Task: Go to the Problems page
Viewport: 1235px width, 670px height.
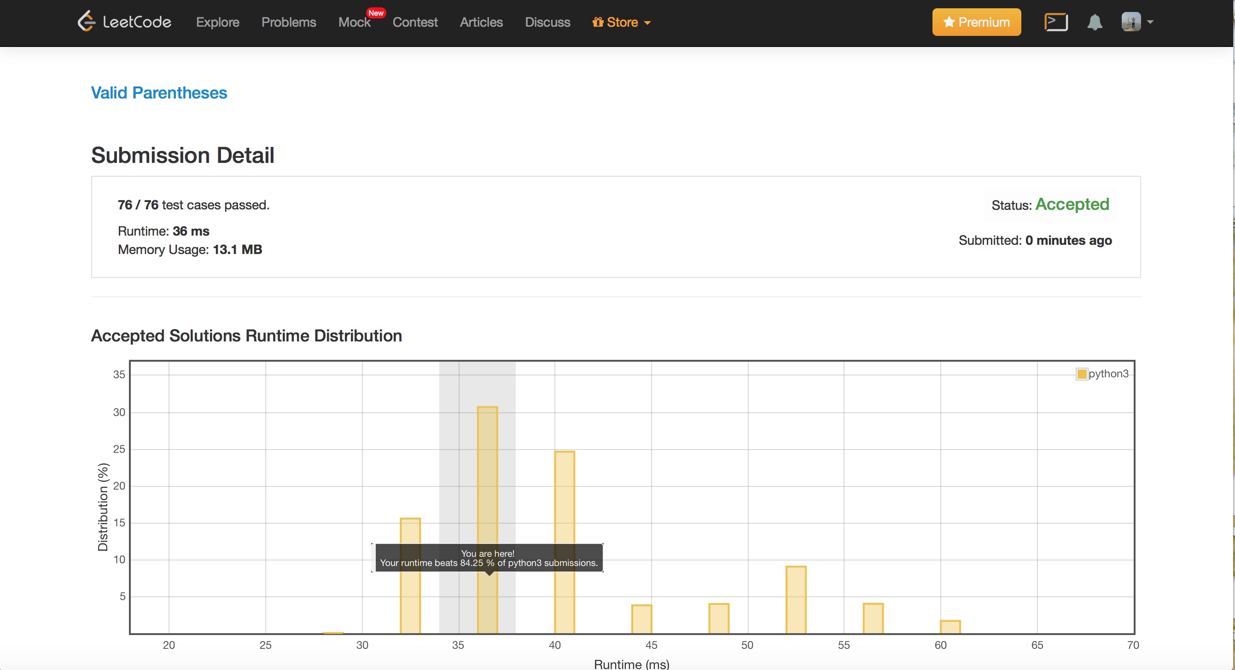Action: tap(289, 22)
